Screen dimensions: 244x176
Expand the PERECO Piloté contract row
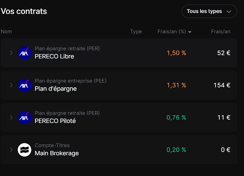(11, 117)
